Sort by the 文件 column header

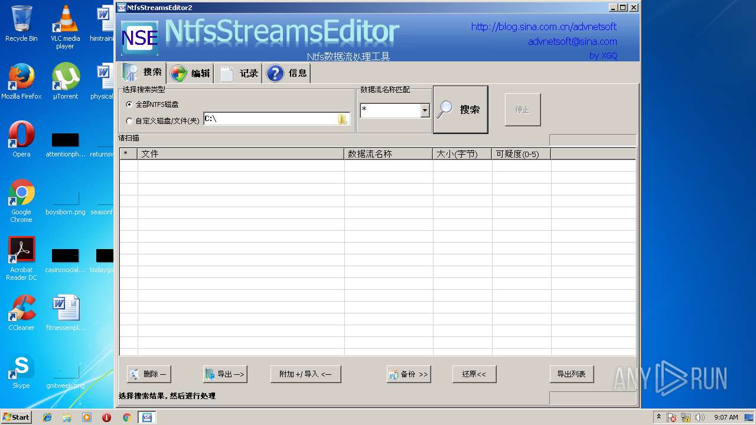click(x=241, y=154)
